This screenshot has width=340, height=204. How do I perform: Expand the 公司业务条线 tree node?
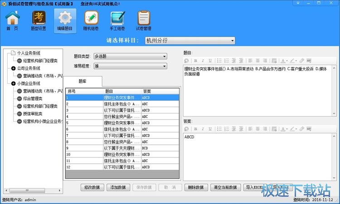[14, 68]
